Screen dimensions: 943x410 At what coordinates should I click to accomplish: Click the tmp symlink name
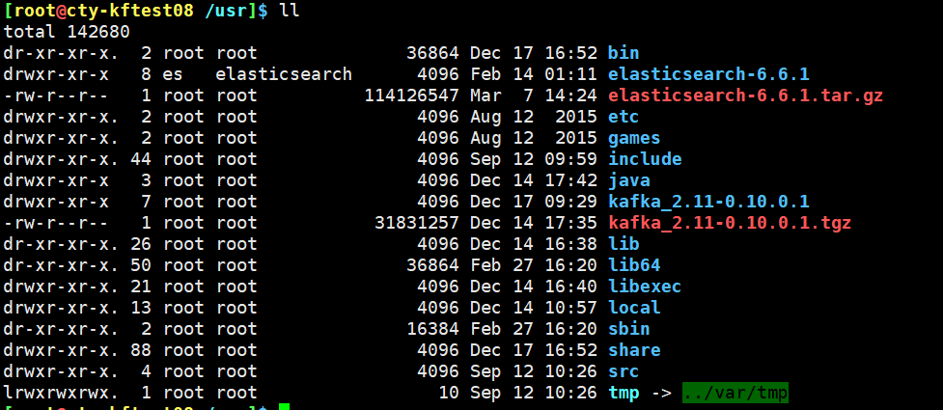[x=624, y=394]
